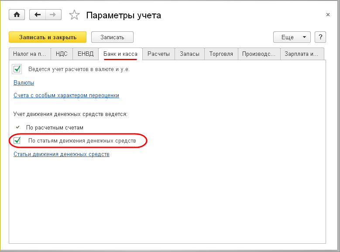Image resolution: width=340 pixels, height=252 pixels.
Task: Close the Параметры учета form
Action: pyautogui.click(x=328, y=15)
